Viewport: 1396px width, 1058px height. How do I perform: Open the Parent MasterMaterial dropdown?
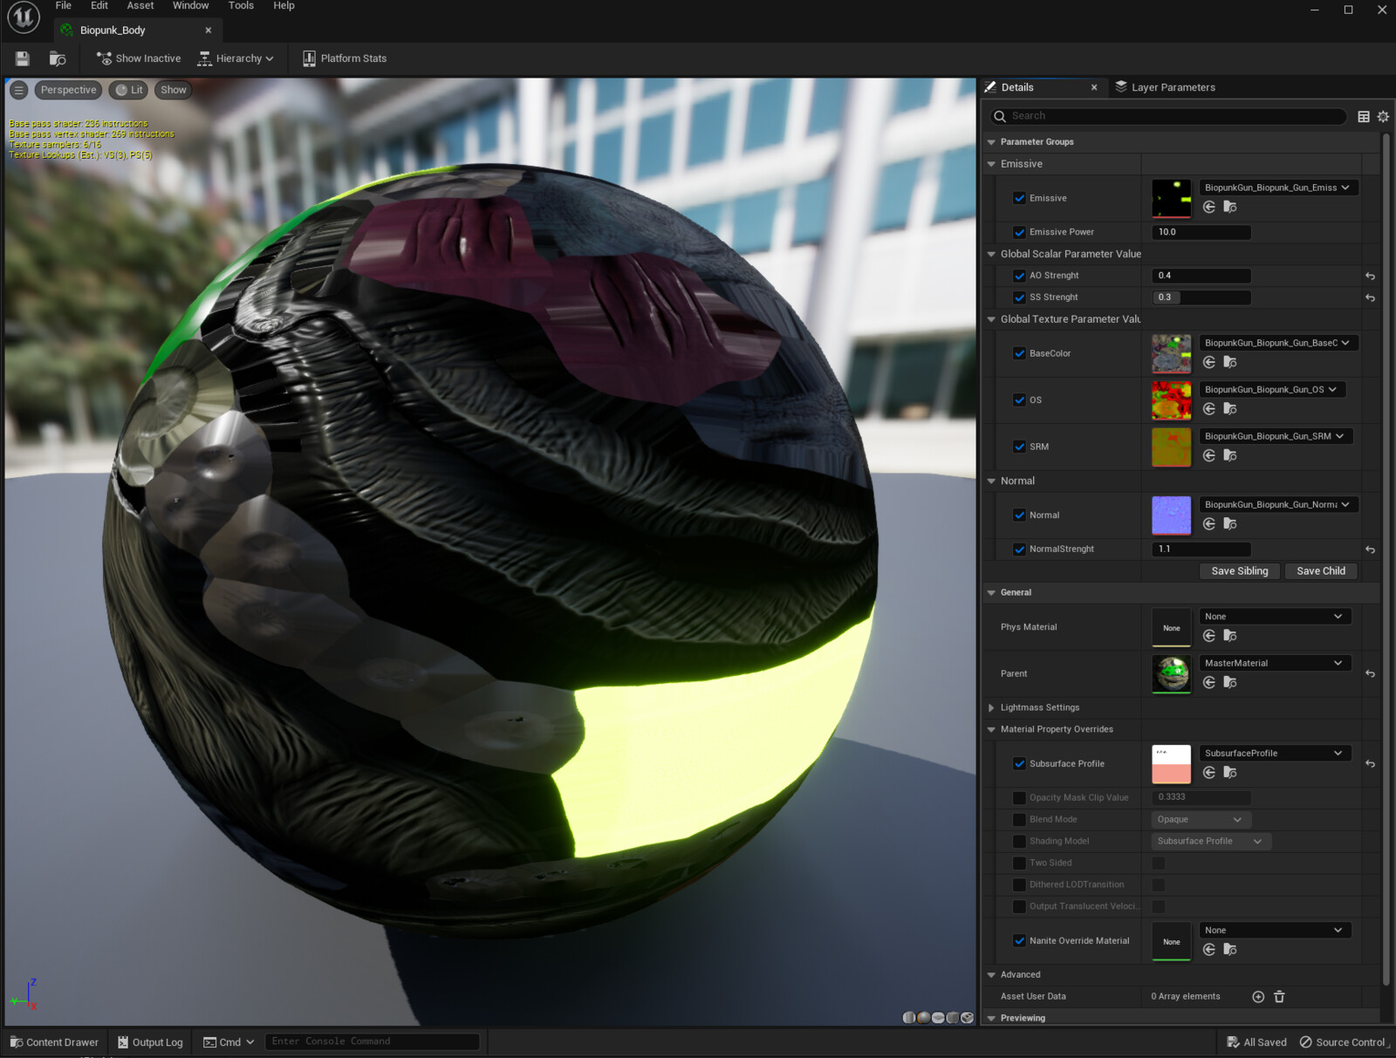point(1274,664)
